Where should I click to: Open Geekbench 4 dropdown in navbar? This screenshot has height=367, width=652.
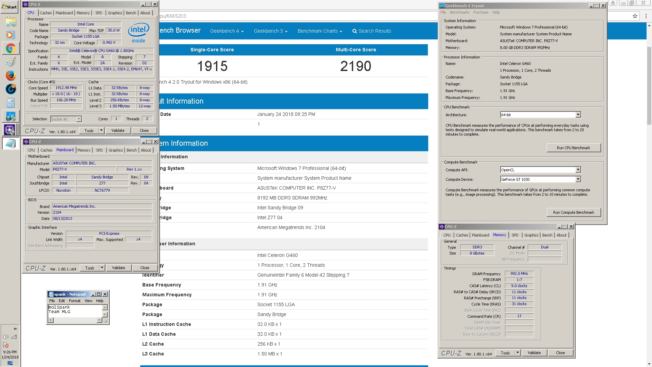click(x=227, y=31)
